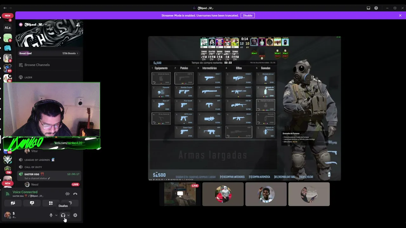Buy the Granada de Fumaça smoke grenade
Viewport: 406px width, 228px height.
265,92
